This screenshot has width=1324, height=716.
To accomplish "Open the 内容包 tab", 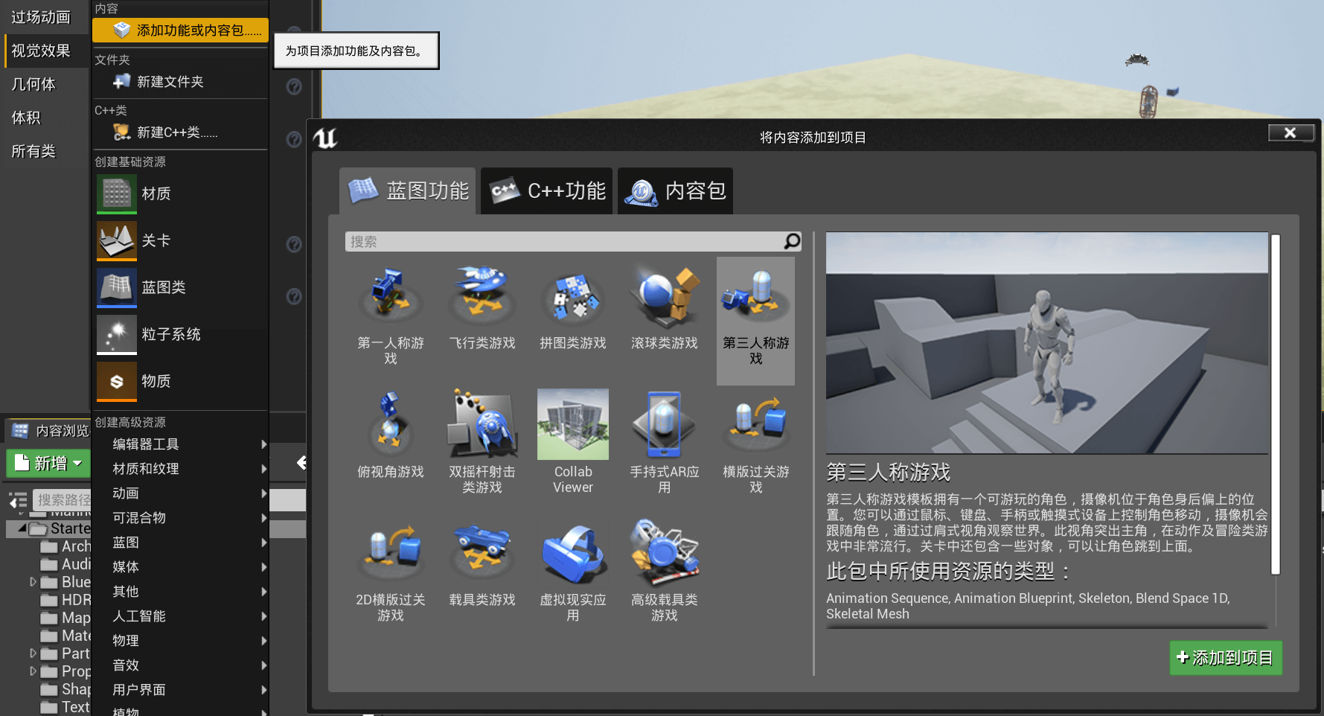I will (675, 191).
